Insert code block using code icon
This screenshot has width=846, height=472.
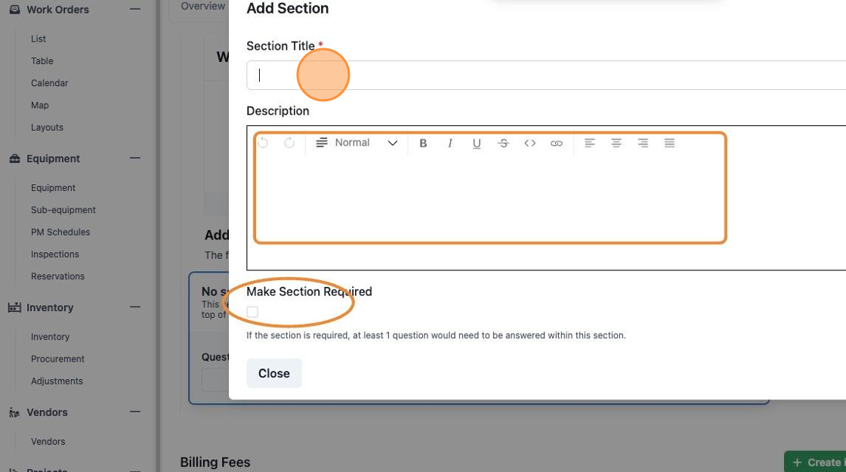[x=530, y=143]
